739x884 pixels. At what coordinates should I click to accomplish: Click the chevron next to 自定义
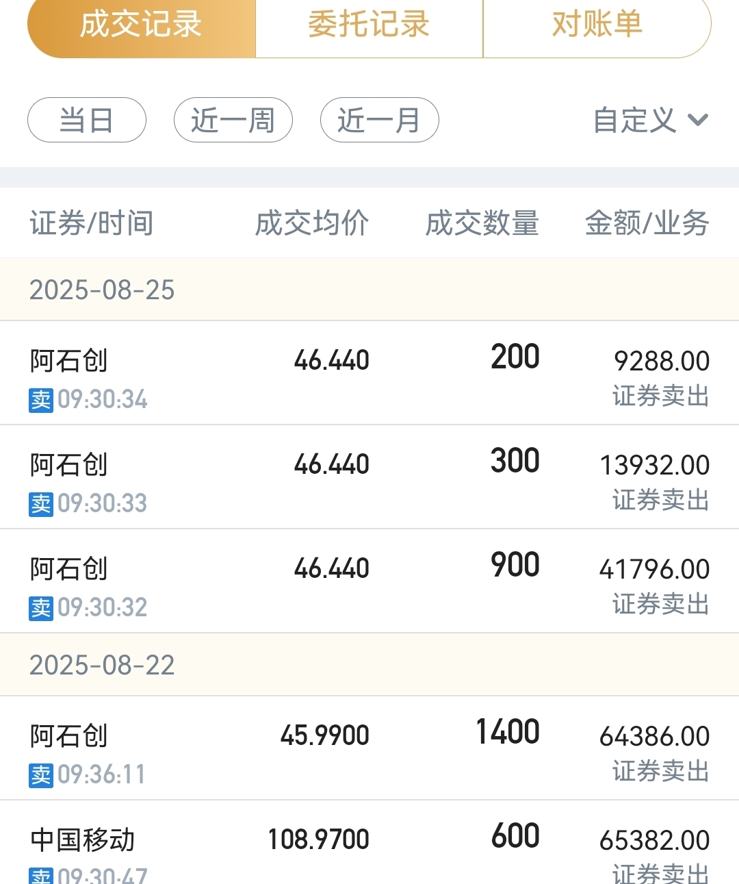point(698,121)
